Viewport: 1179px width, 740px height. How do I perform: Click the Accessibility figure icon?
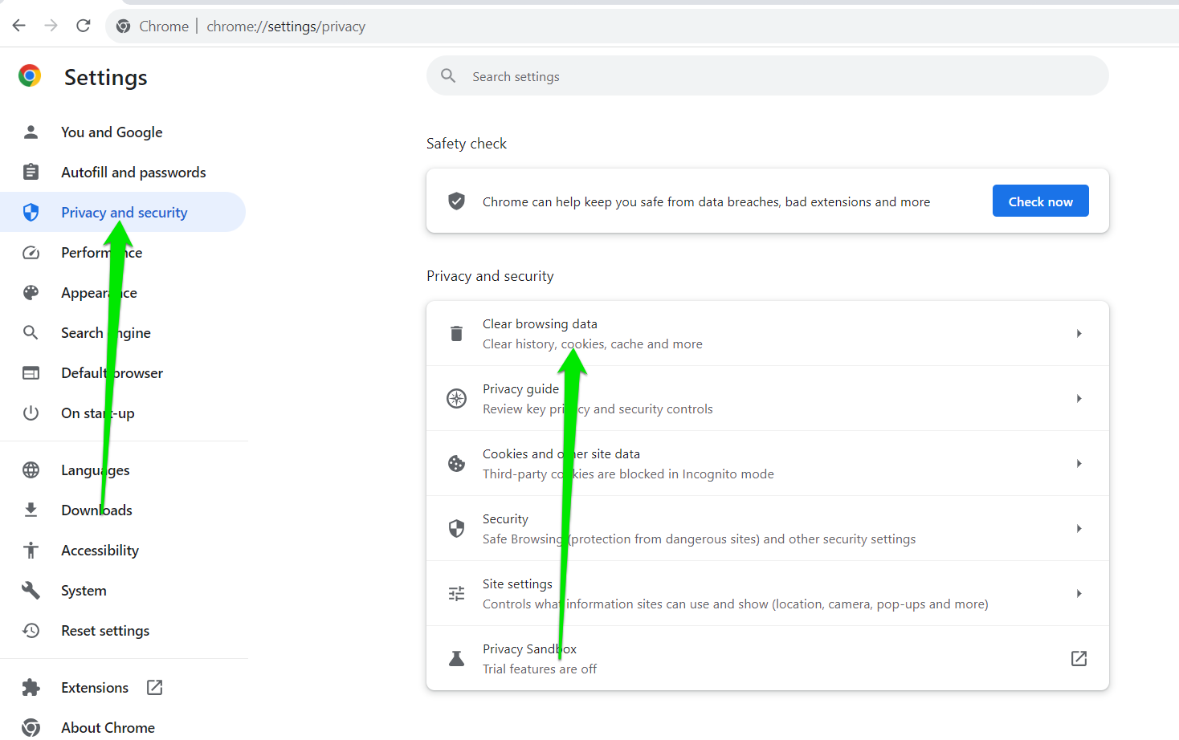31,551
